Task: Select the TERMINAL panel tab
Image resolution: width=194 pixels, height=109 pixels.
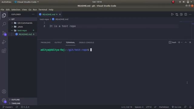Action: [70, 42]
